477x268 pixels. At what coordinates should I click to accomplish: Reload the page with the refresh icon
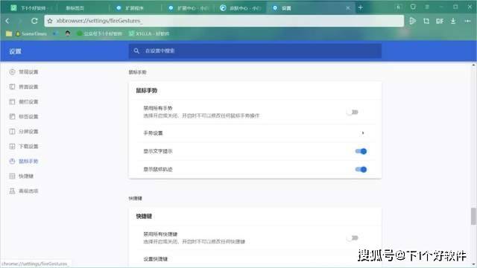click(34, 21)
